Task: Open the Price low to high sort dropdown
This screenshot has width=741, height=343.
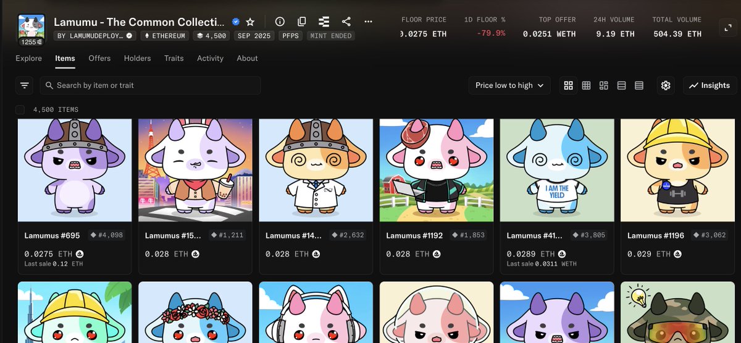Action: coord(509,85)
